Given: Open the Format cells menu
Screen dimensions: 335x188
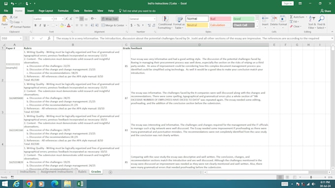Looking at the screenshot, I should [283, 23].
